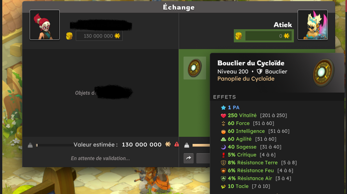Click the grey button next to share arrow

tap(203, 158)
